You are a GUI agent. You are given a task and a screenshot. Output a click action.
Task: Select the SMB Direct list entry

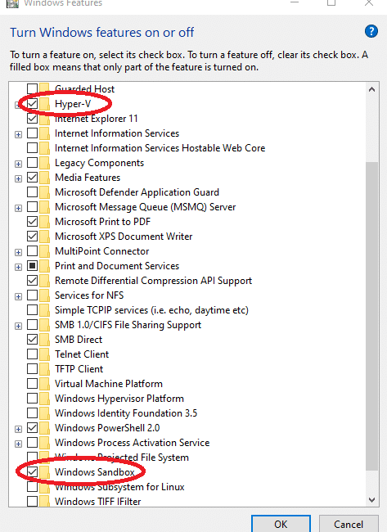79,340
